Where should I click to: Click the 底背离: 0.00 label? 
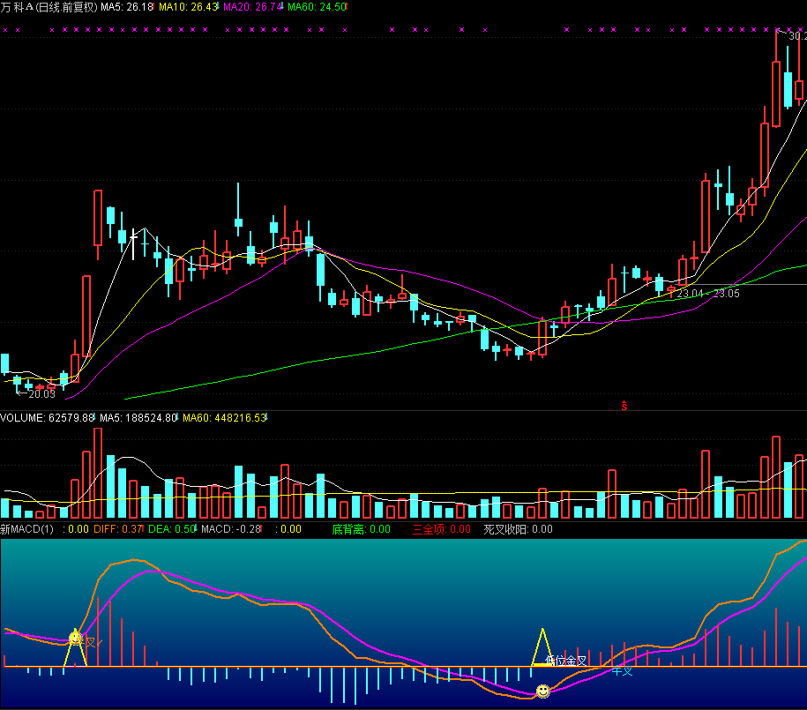tap(362, 529)
